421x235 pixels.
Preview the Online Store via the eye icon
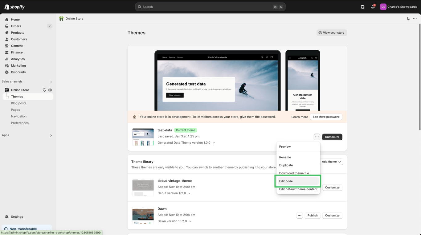point(50,90)
